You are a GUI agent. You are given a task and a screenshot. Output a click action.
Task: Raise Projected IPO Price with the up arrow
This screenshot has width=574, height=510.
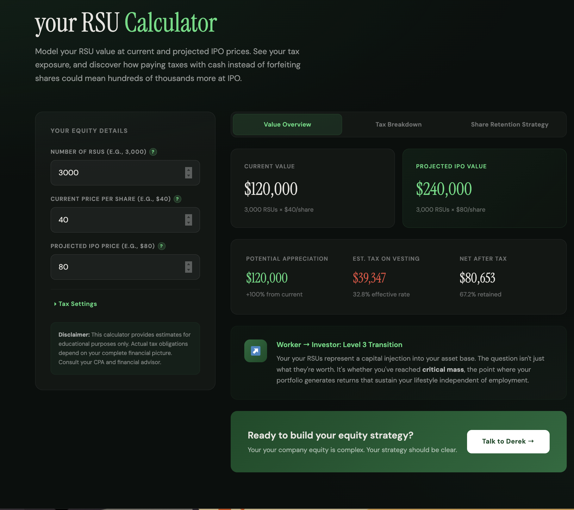pos(189,264)
